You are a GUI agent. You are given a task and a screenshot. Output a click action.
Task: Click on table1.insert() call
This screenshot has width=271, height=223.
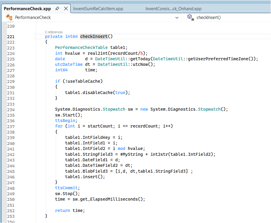coord(85,177)
